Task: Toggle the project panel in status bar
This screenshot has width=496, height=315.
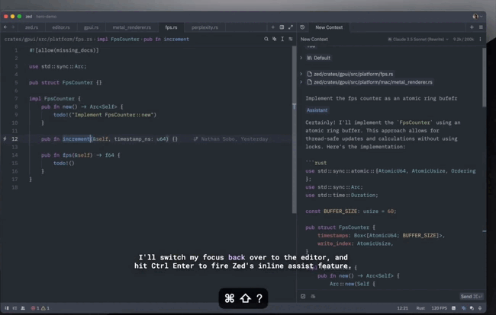Action: 6,307
